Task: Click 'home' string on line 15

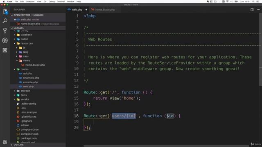Action: coord(129,98)
